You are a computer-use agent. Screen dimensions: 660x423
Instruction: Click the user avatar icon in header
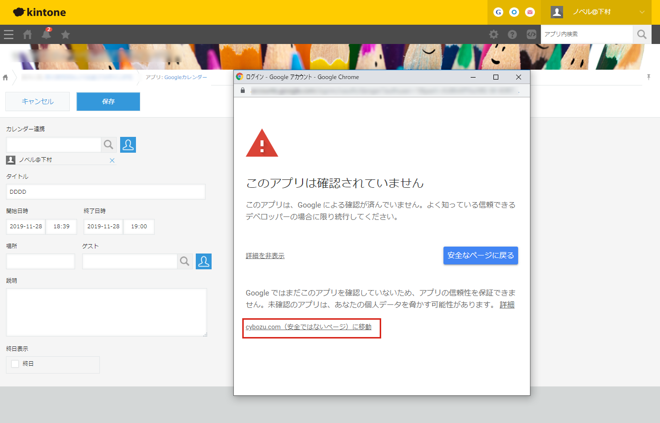pos(557,12)
